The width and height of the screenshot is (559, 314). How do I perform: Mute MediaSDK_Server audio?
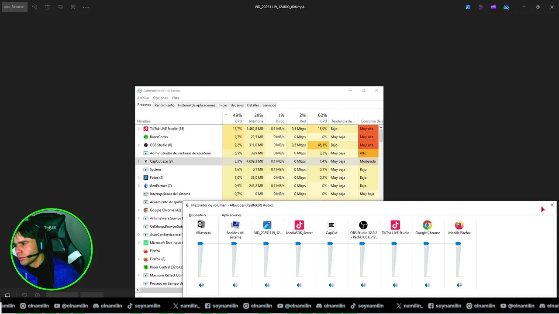tap(299, 285)
